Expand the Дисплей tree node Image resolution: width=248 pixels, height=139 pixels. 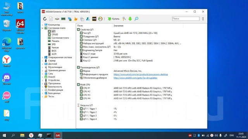[x=42, y=64]
